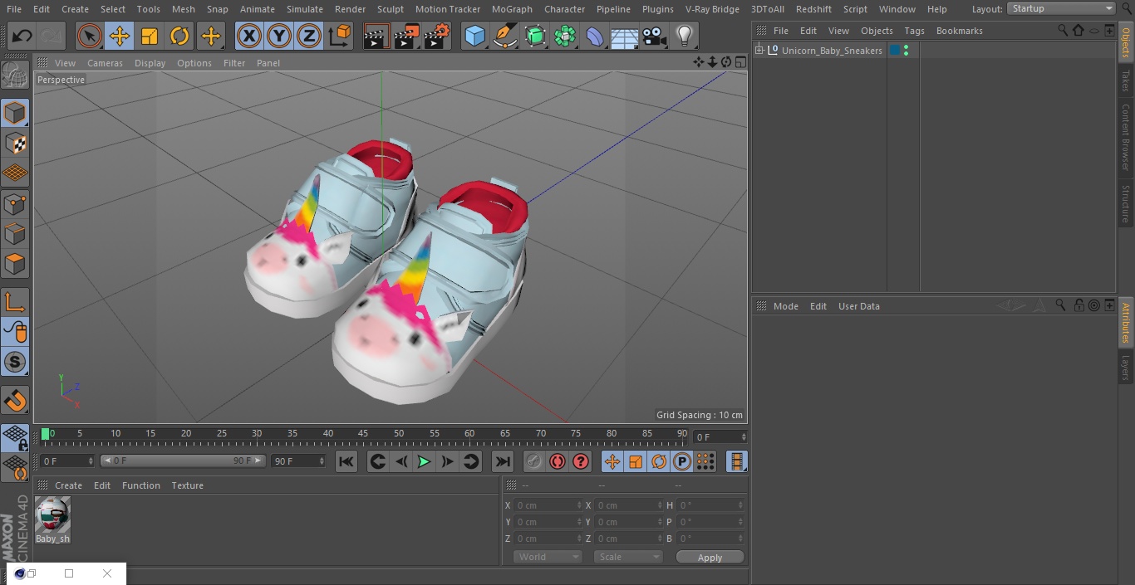Viewport: 1135px width, 585px height.
Task: Open the Objects manager Bookmarks menu
Action: click(959, 31)
